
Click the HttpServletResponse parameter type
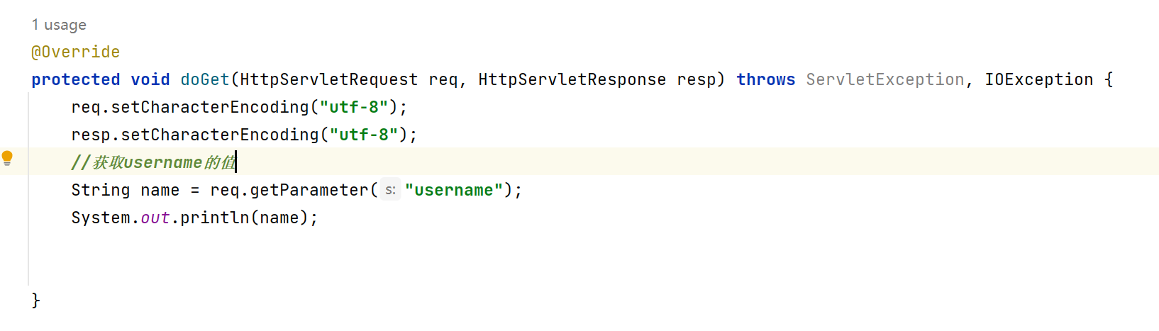[572, 79]
